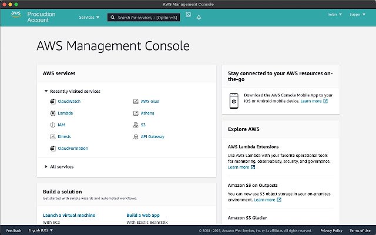The image size is (376, 235).
Task: Open the notifications bell icon
Action: 199,17
